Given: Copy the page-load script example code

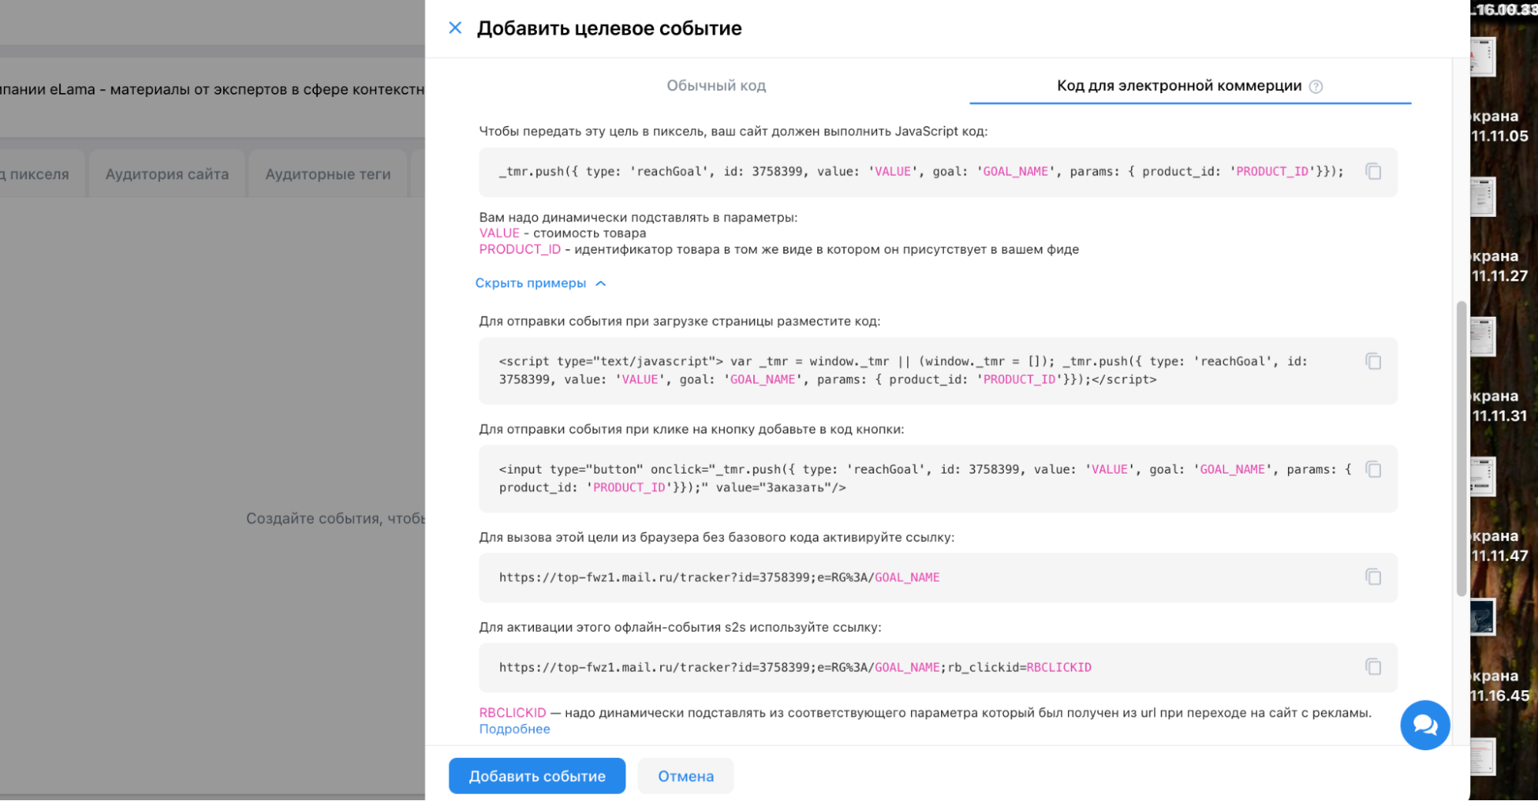Looking at the screenshot, I should (x=1373, y=361).
